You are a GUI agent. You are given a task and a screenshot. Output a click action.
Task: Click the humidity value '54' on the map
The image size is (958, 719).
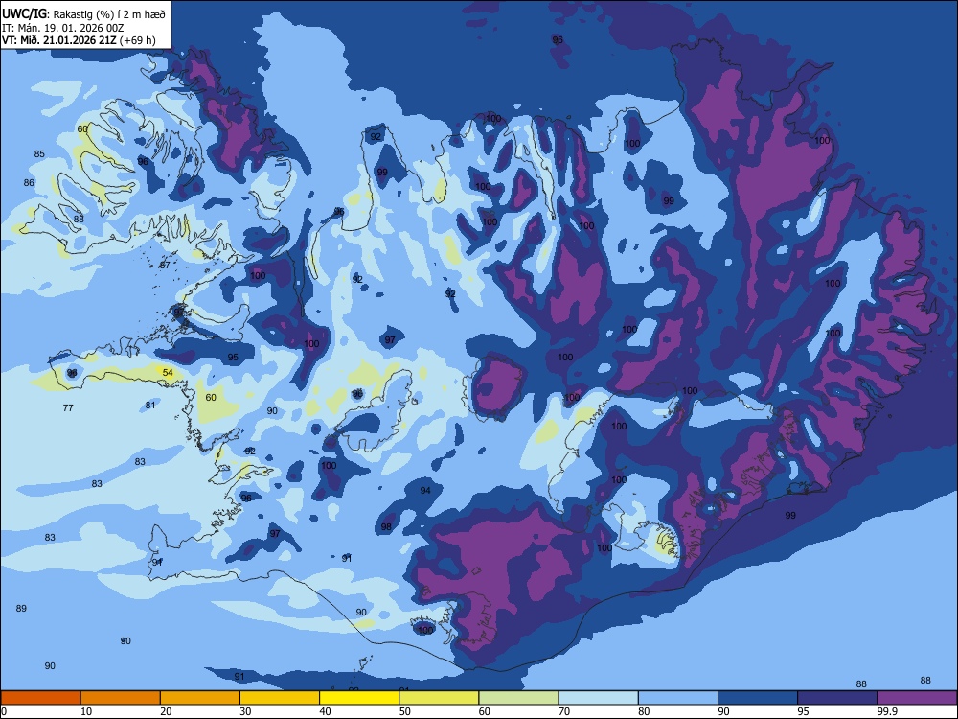point(168,372)
